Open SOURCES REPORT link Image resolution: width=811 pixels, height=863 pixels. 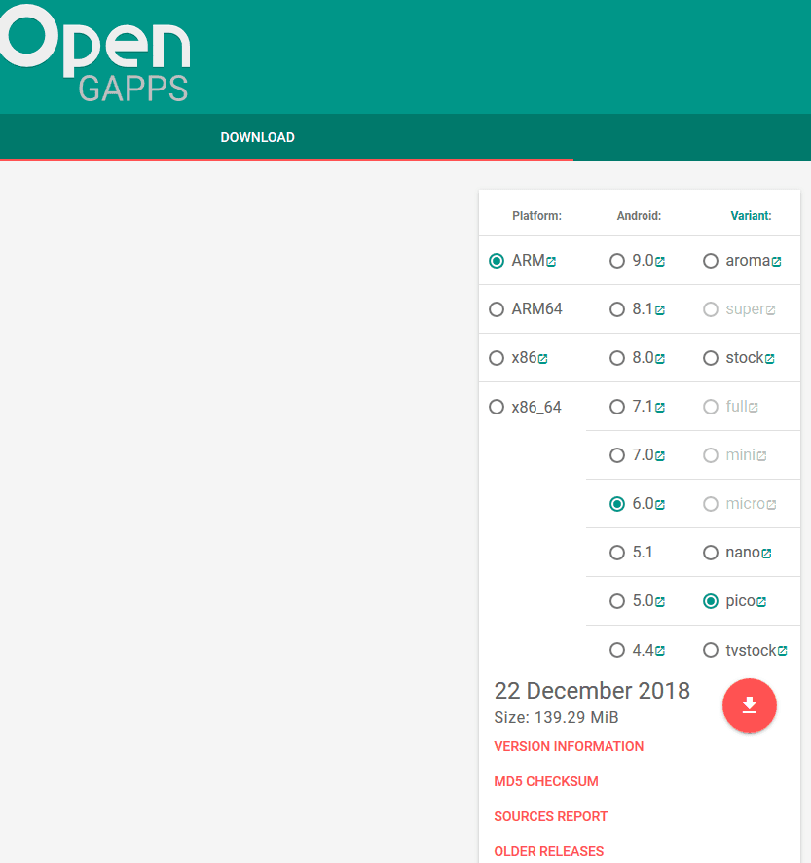pyautogui.click(x=551, y=816)
